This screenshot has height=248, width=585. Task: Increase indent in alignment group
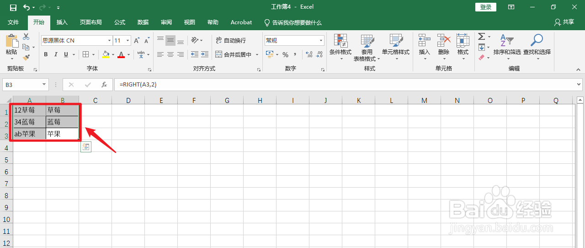point(205,54)
